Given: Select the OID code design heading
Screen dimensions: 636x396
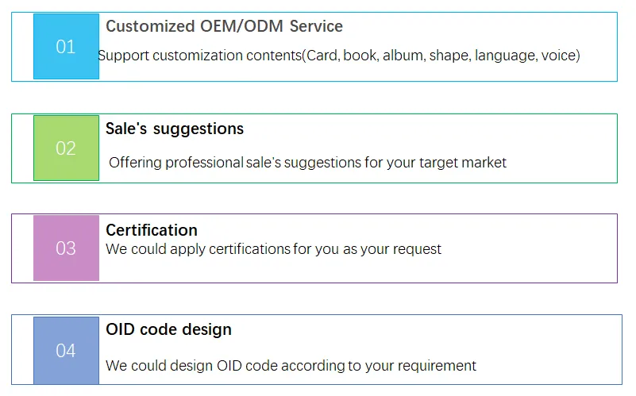Looking at the screenshot, I should 168,329.
